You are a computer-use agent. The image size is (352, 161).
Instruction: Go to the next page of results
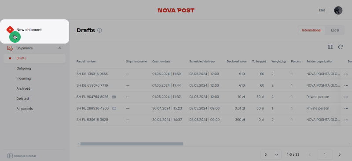[339, 154]
